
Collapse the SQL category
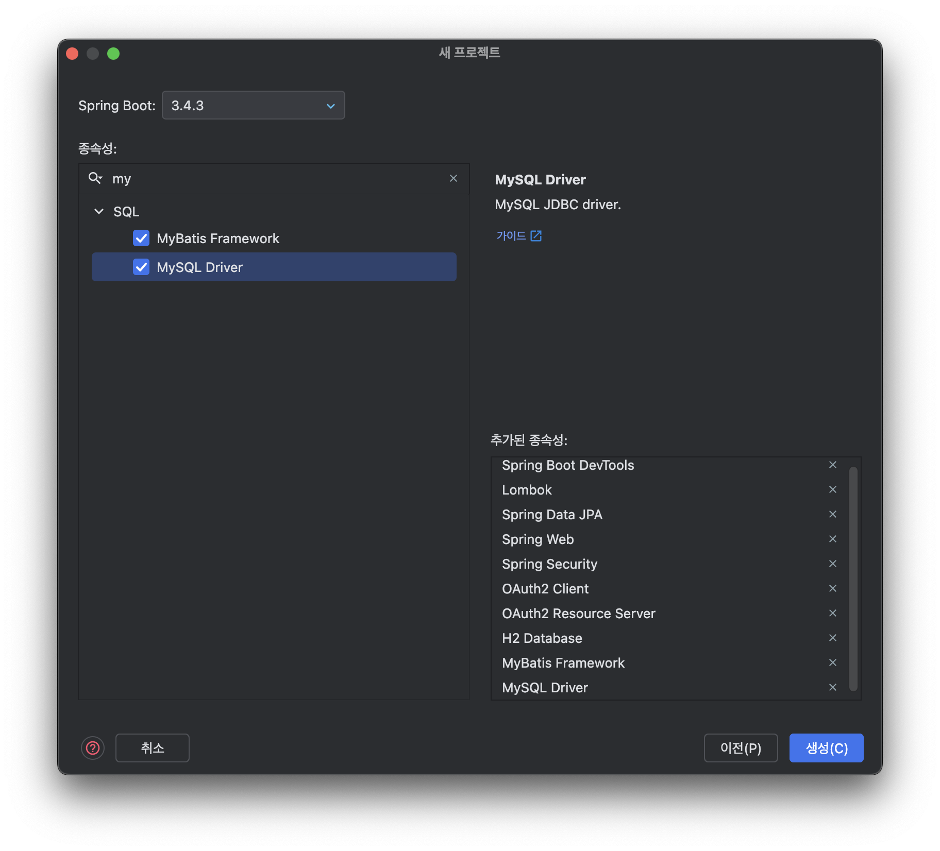tap(99, 211)
